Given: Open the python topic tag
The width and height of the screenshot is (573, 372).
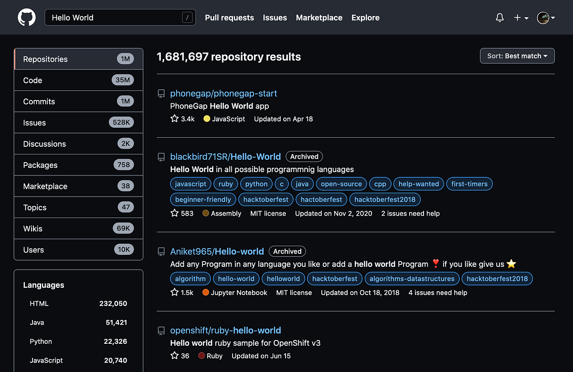Looking at the screenshot, I should click(x=256, y=184).
